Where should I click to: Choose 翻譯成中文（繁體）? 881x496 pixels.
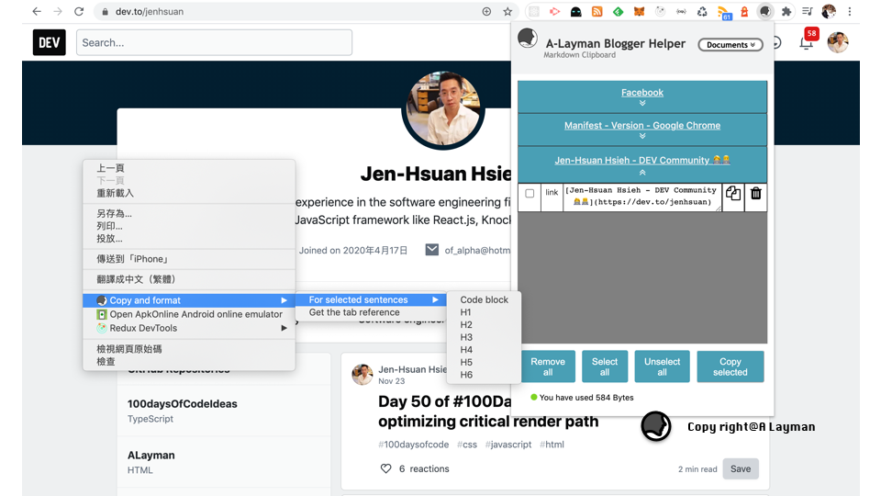[x=189, y=279]
